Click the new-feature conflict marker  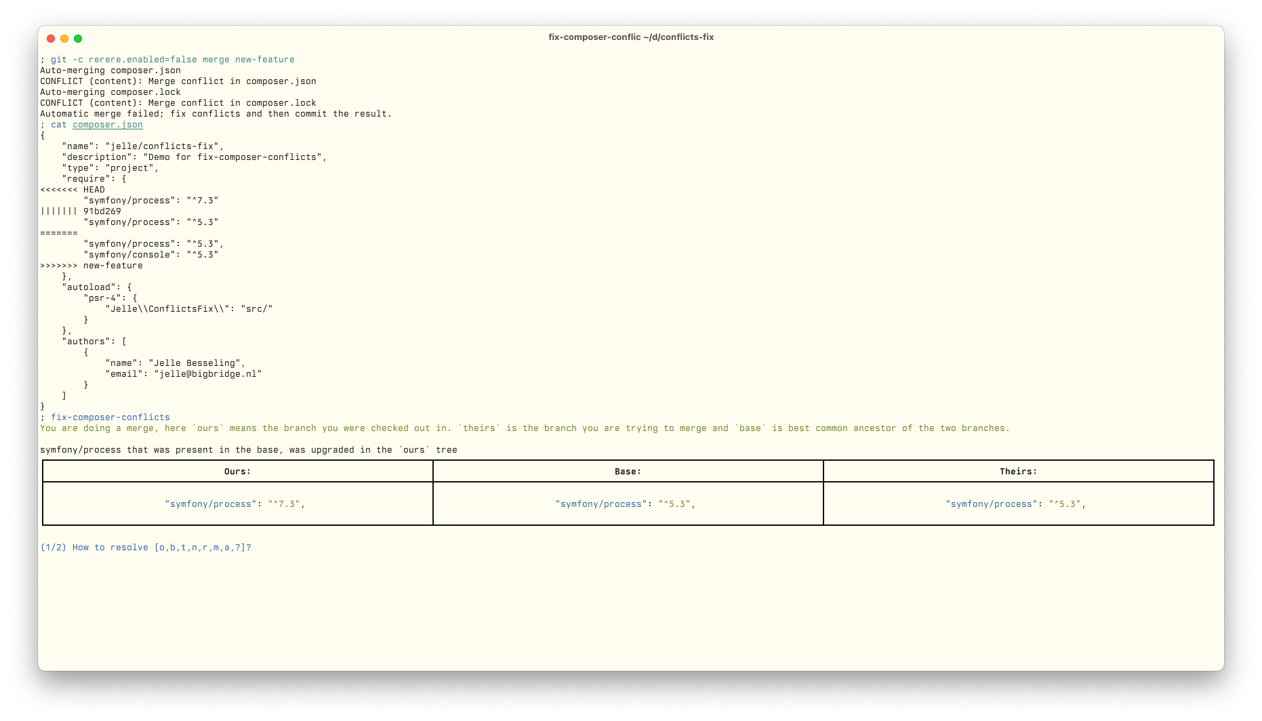pyautogui.click(x=91, y=265)
